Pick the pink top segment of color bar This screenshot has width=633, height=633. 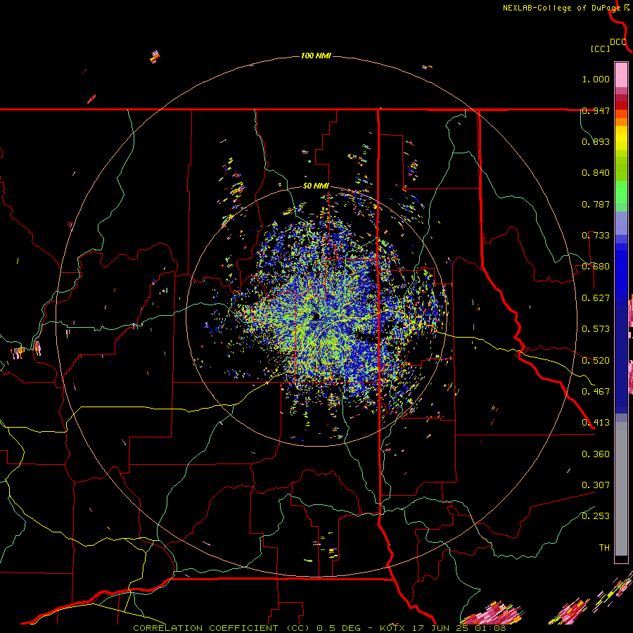click(x=621, y=75)
